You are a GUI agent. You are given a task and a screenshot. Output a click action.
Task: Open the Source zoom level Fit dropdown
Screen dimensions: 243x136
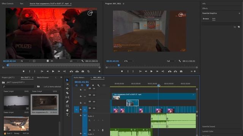click(25, 61)
